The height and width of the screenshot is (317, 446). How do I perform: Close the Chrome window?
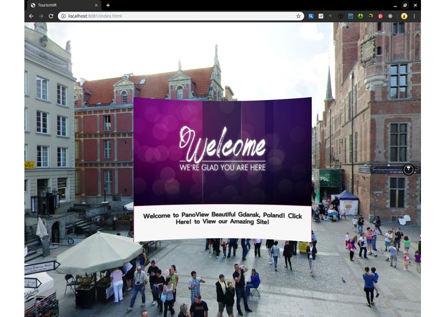point(415,5)
